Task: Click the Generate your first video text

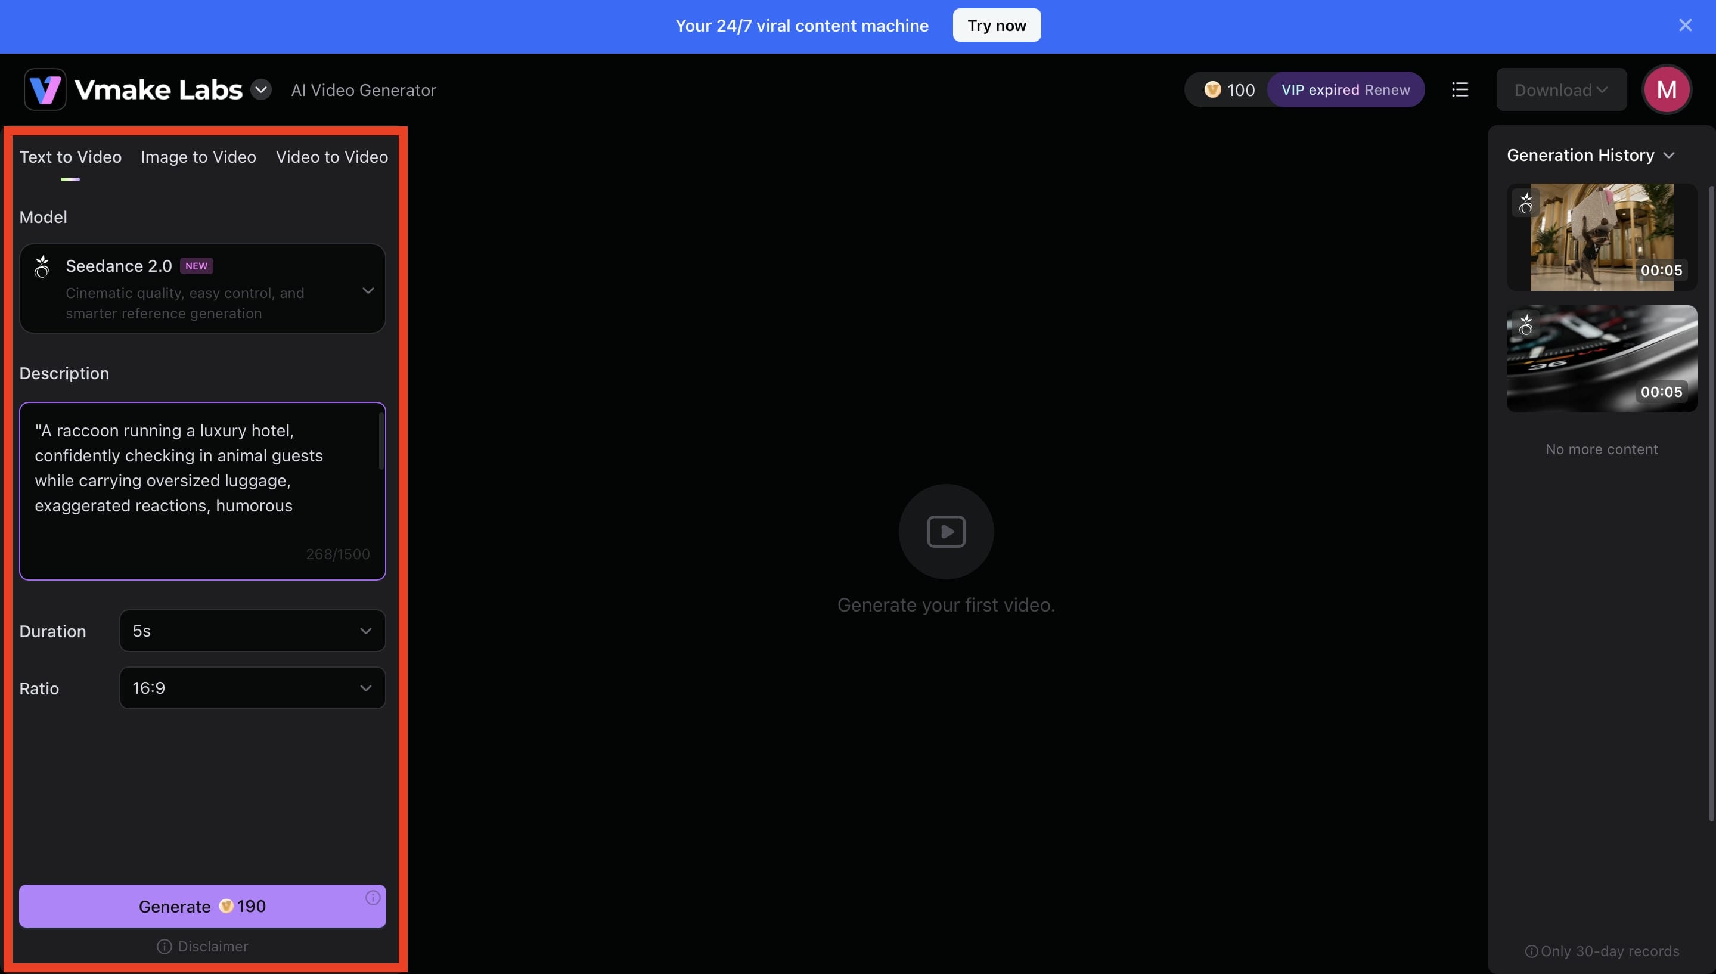Action: pyautogui.click(x=945, y=605)
